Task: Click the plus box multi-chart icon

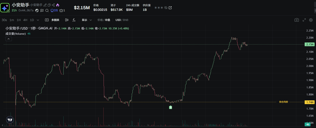Action: coord(47,20)
